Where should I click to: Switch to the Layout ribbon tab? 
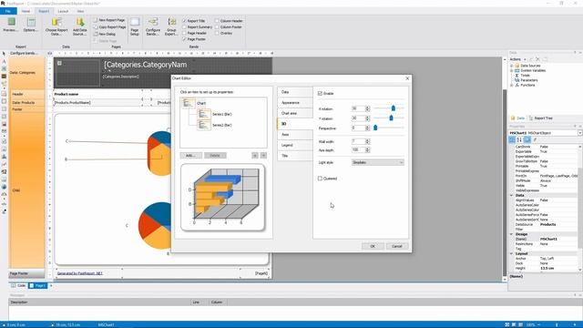pyautogui.click(x=63, y=11)
